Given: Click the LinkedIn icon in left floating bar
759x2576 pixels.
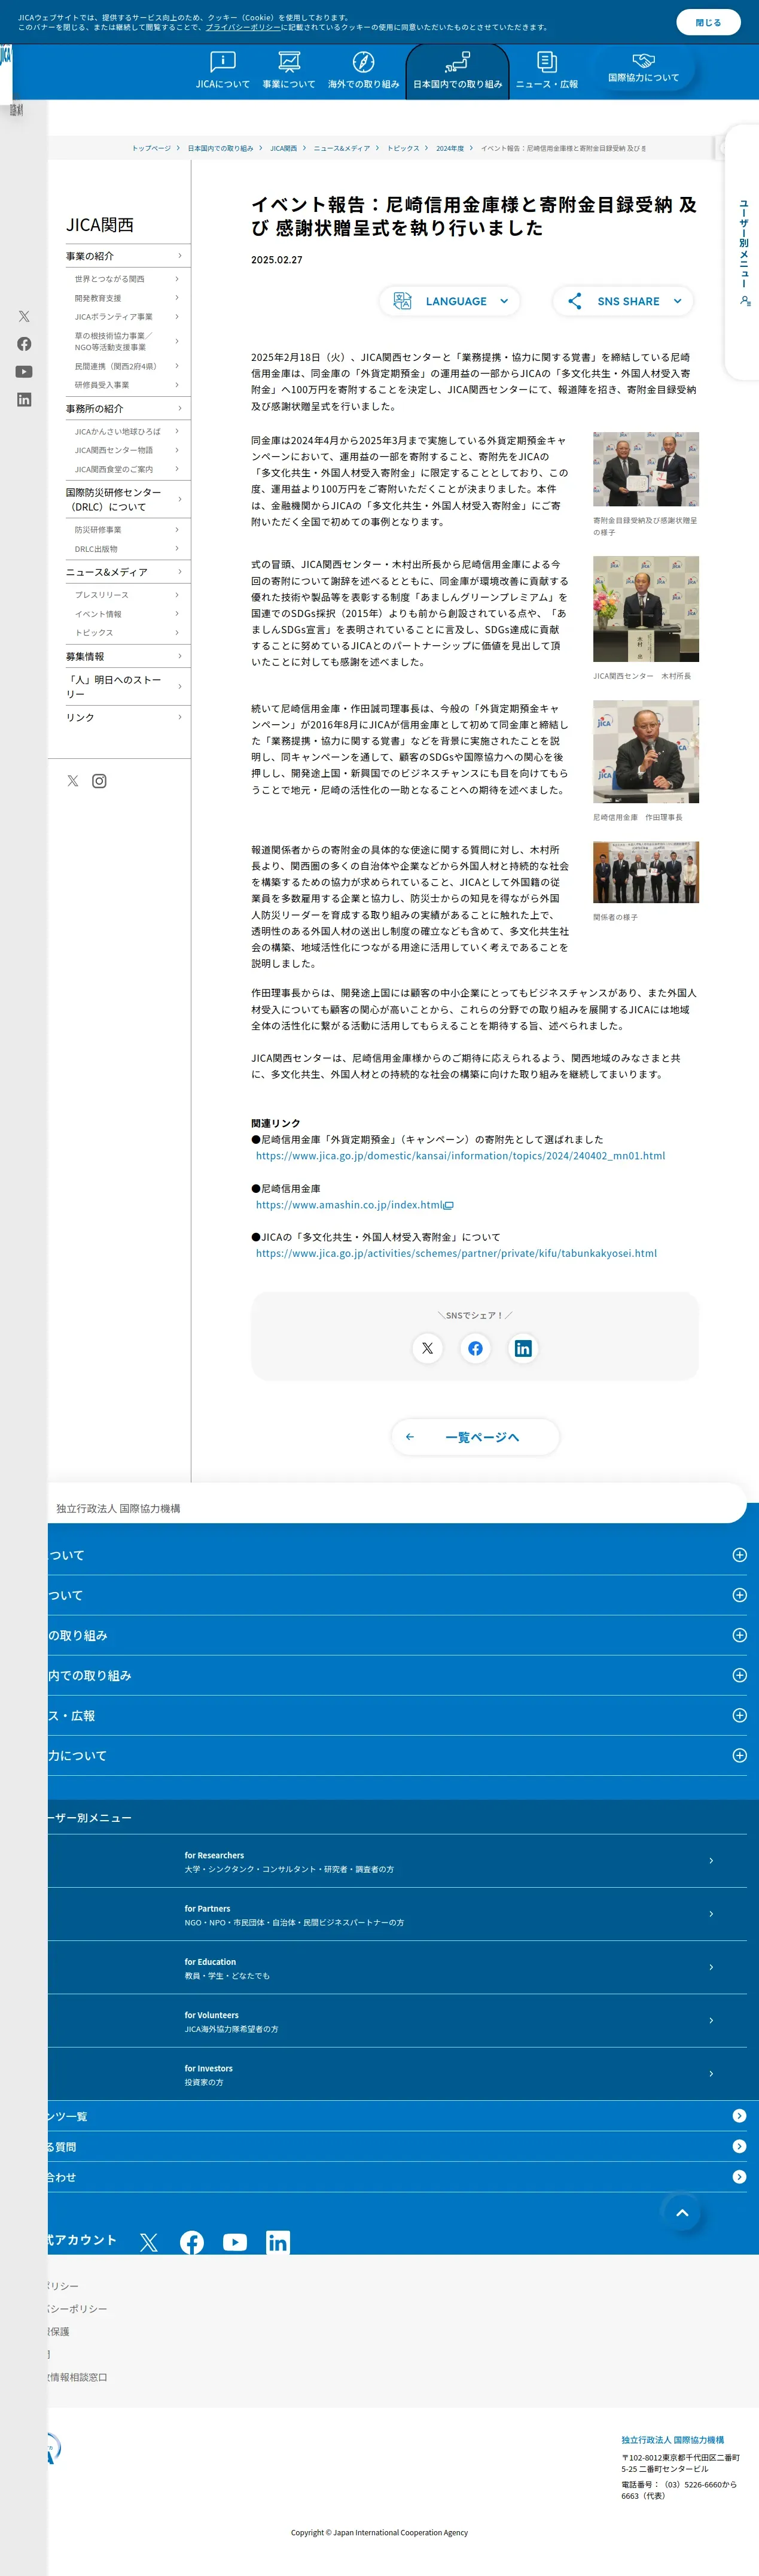Looking at the screenshot, I should [x=24, y=399].
